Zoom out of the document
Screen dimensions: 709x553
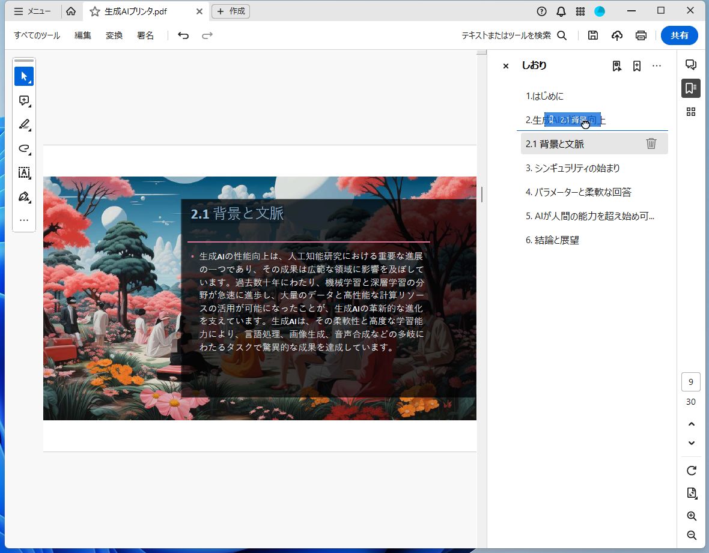[x=692, y=536]
